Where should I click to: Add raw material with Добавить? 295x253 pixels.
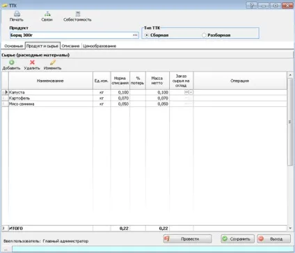point(11,65)
